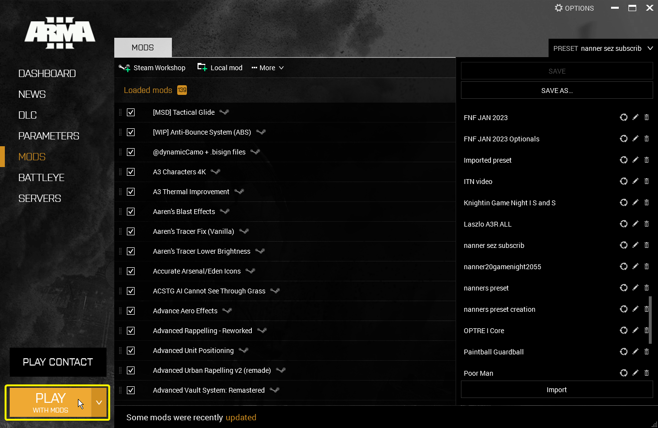Launch the game with PLAY WITH MODS
The width and height of the screenshot is (658, 428).
pyautogui.click(x=50, y=402)
